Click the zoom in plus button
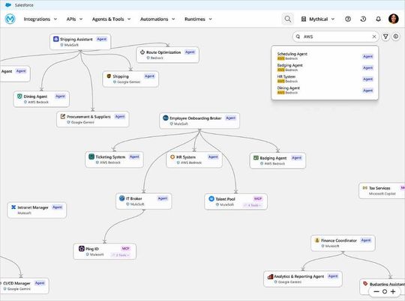This screenshot has height=301, width=405. [x=393, y=291]
